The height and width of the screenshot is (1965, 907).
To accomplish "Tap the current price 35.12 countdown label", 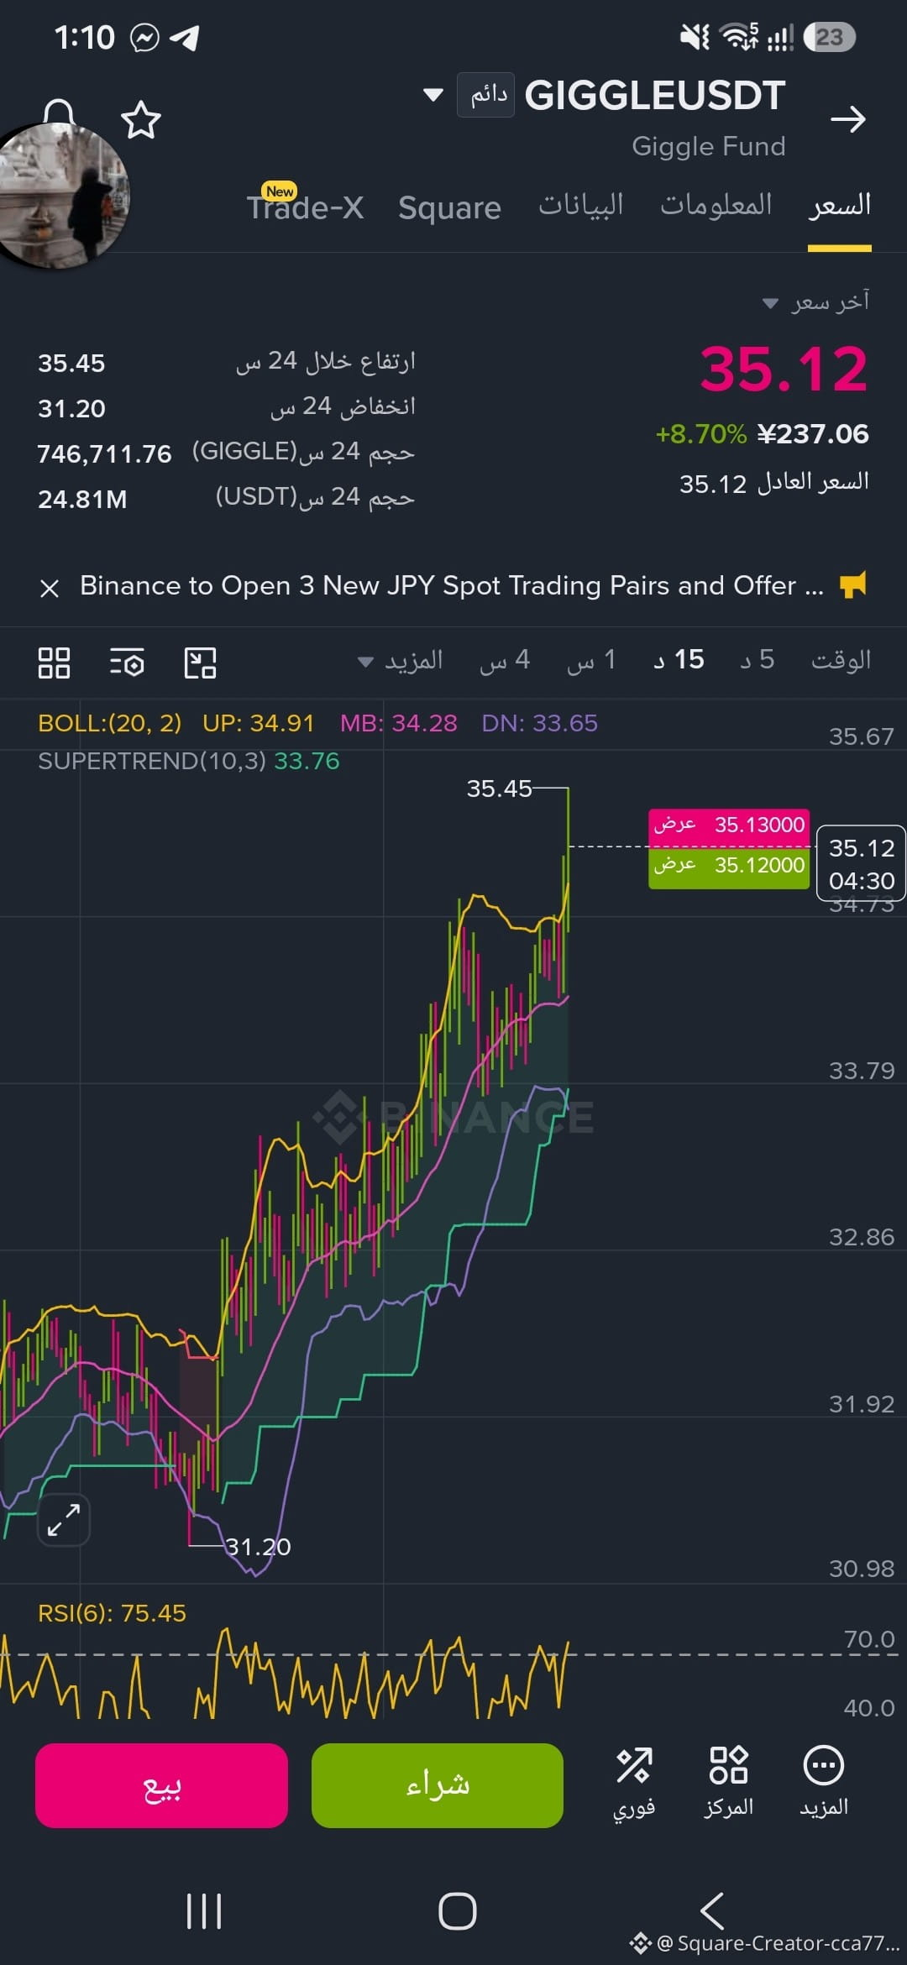I will click(x=861, y=864).
